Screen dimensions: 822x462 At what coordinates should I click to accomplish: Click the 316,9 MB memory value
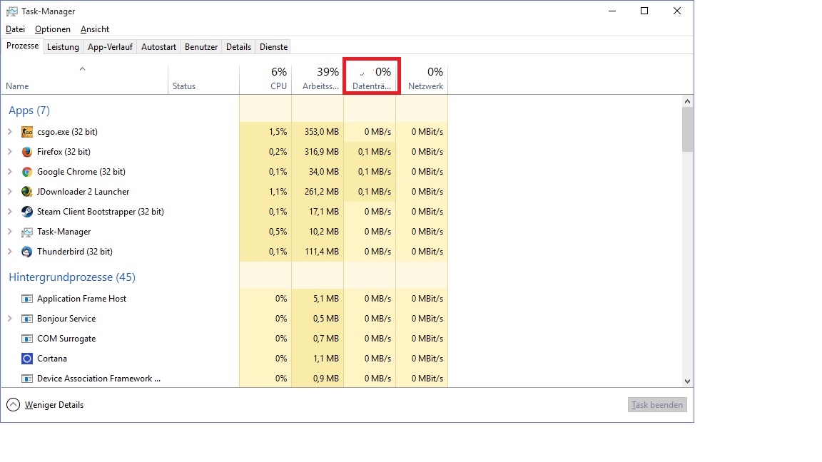pyautogui.click(x=321, y=152)
